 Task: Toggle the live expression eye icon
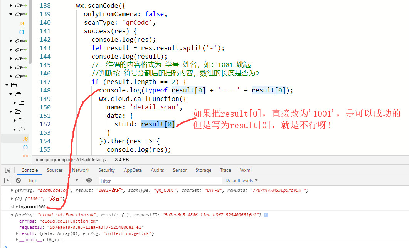click(89, 180)
